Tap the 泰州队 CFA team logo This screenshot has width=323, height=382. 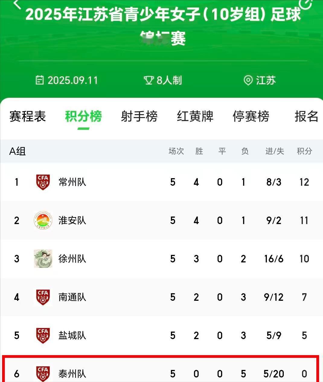coord(43,374)
